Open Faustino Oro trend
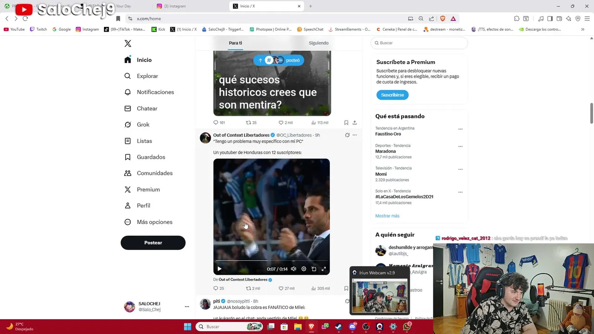 tap(388, 134)
